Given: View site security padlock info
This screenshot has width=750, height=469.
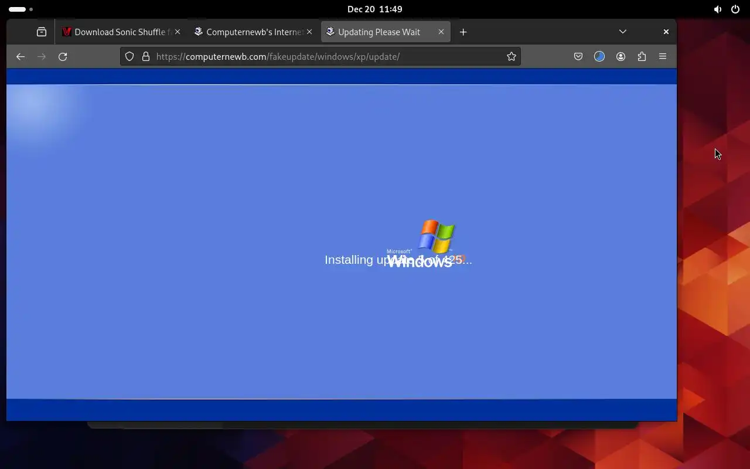Looking at the screenshot, I should tap(146, 56).
